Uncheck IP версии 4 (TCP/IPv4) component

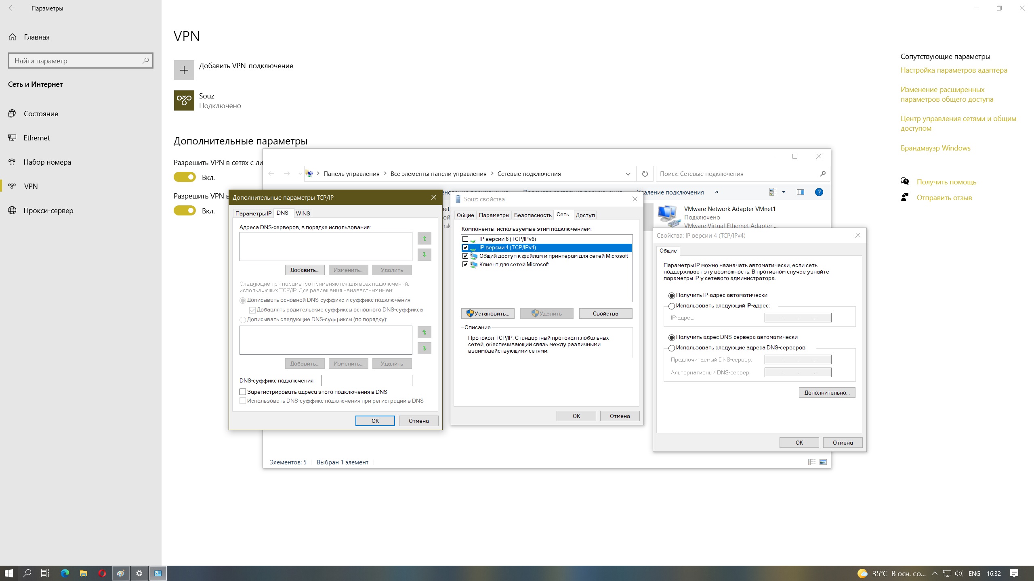click(x=465, y=247)
